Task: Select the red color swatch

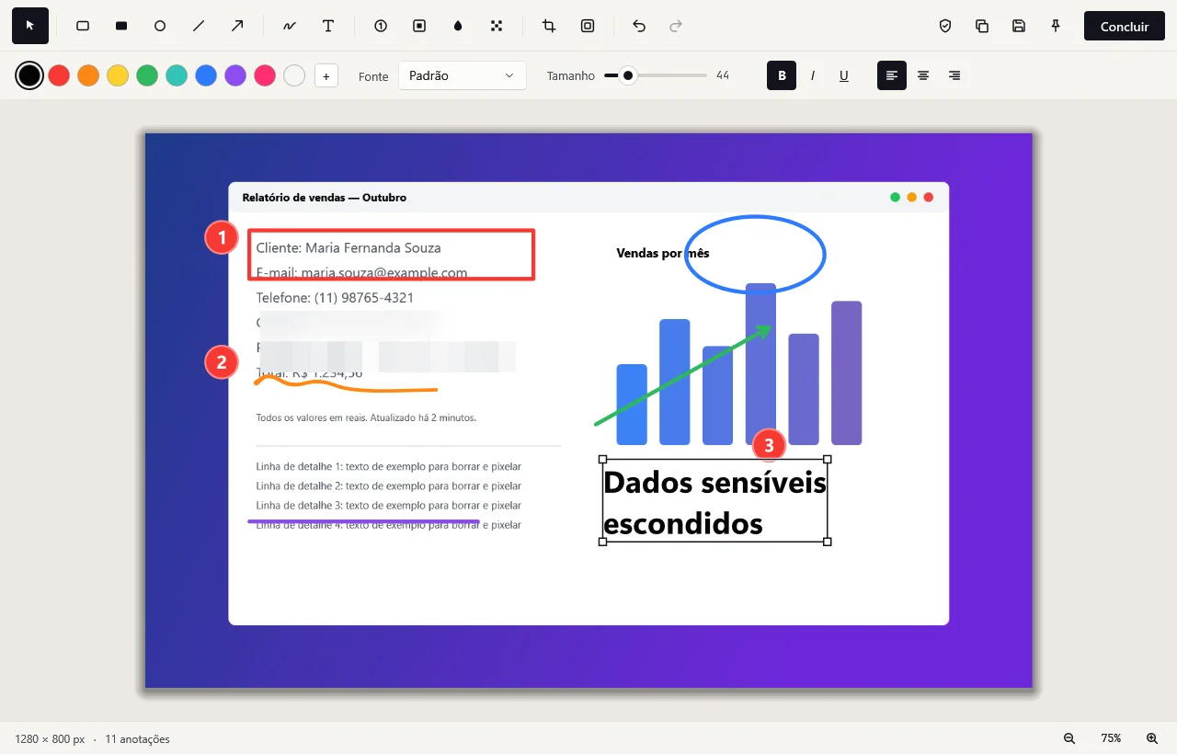Action: click(59, 75)
